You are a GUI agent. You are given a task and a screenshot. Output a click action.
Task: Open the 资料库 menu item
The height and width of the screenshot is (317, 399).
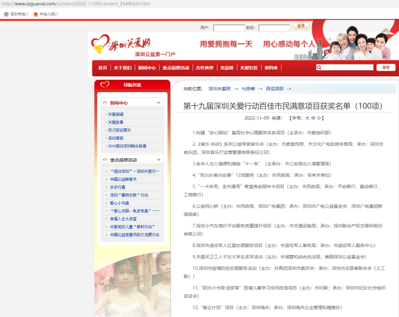point(271,68)
